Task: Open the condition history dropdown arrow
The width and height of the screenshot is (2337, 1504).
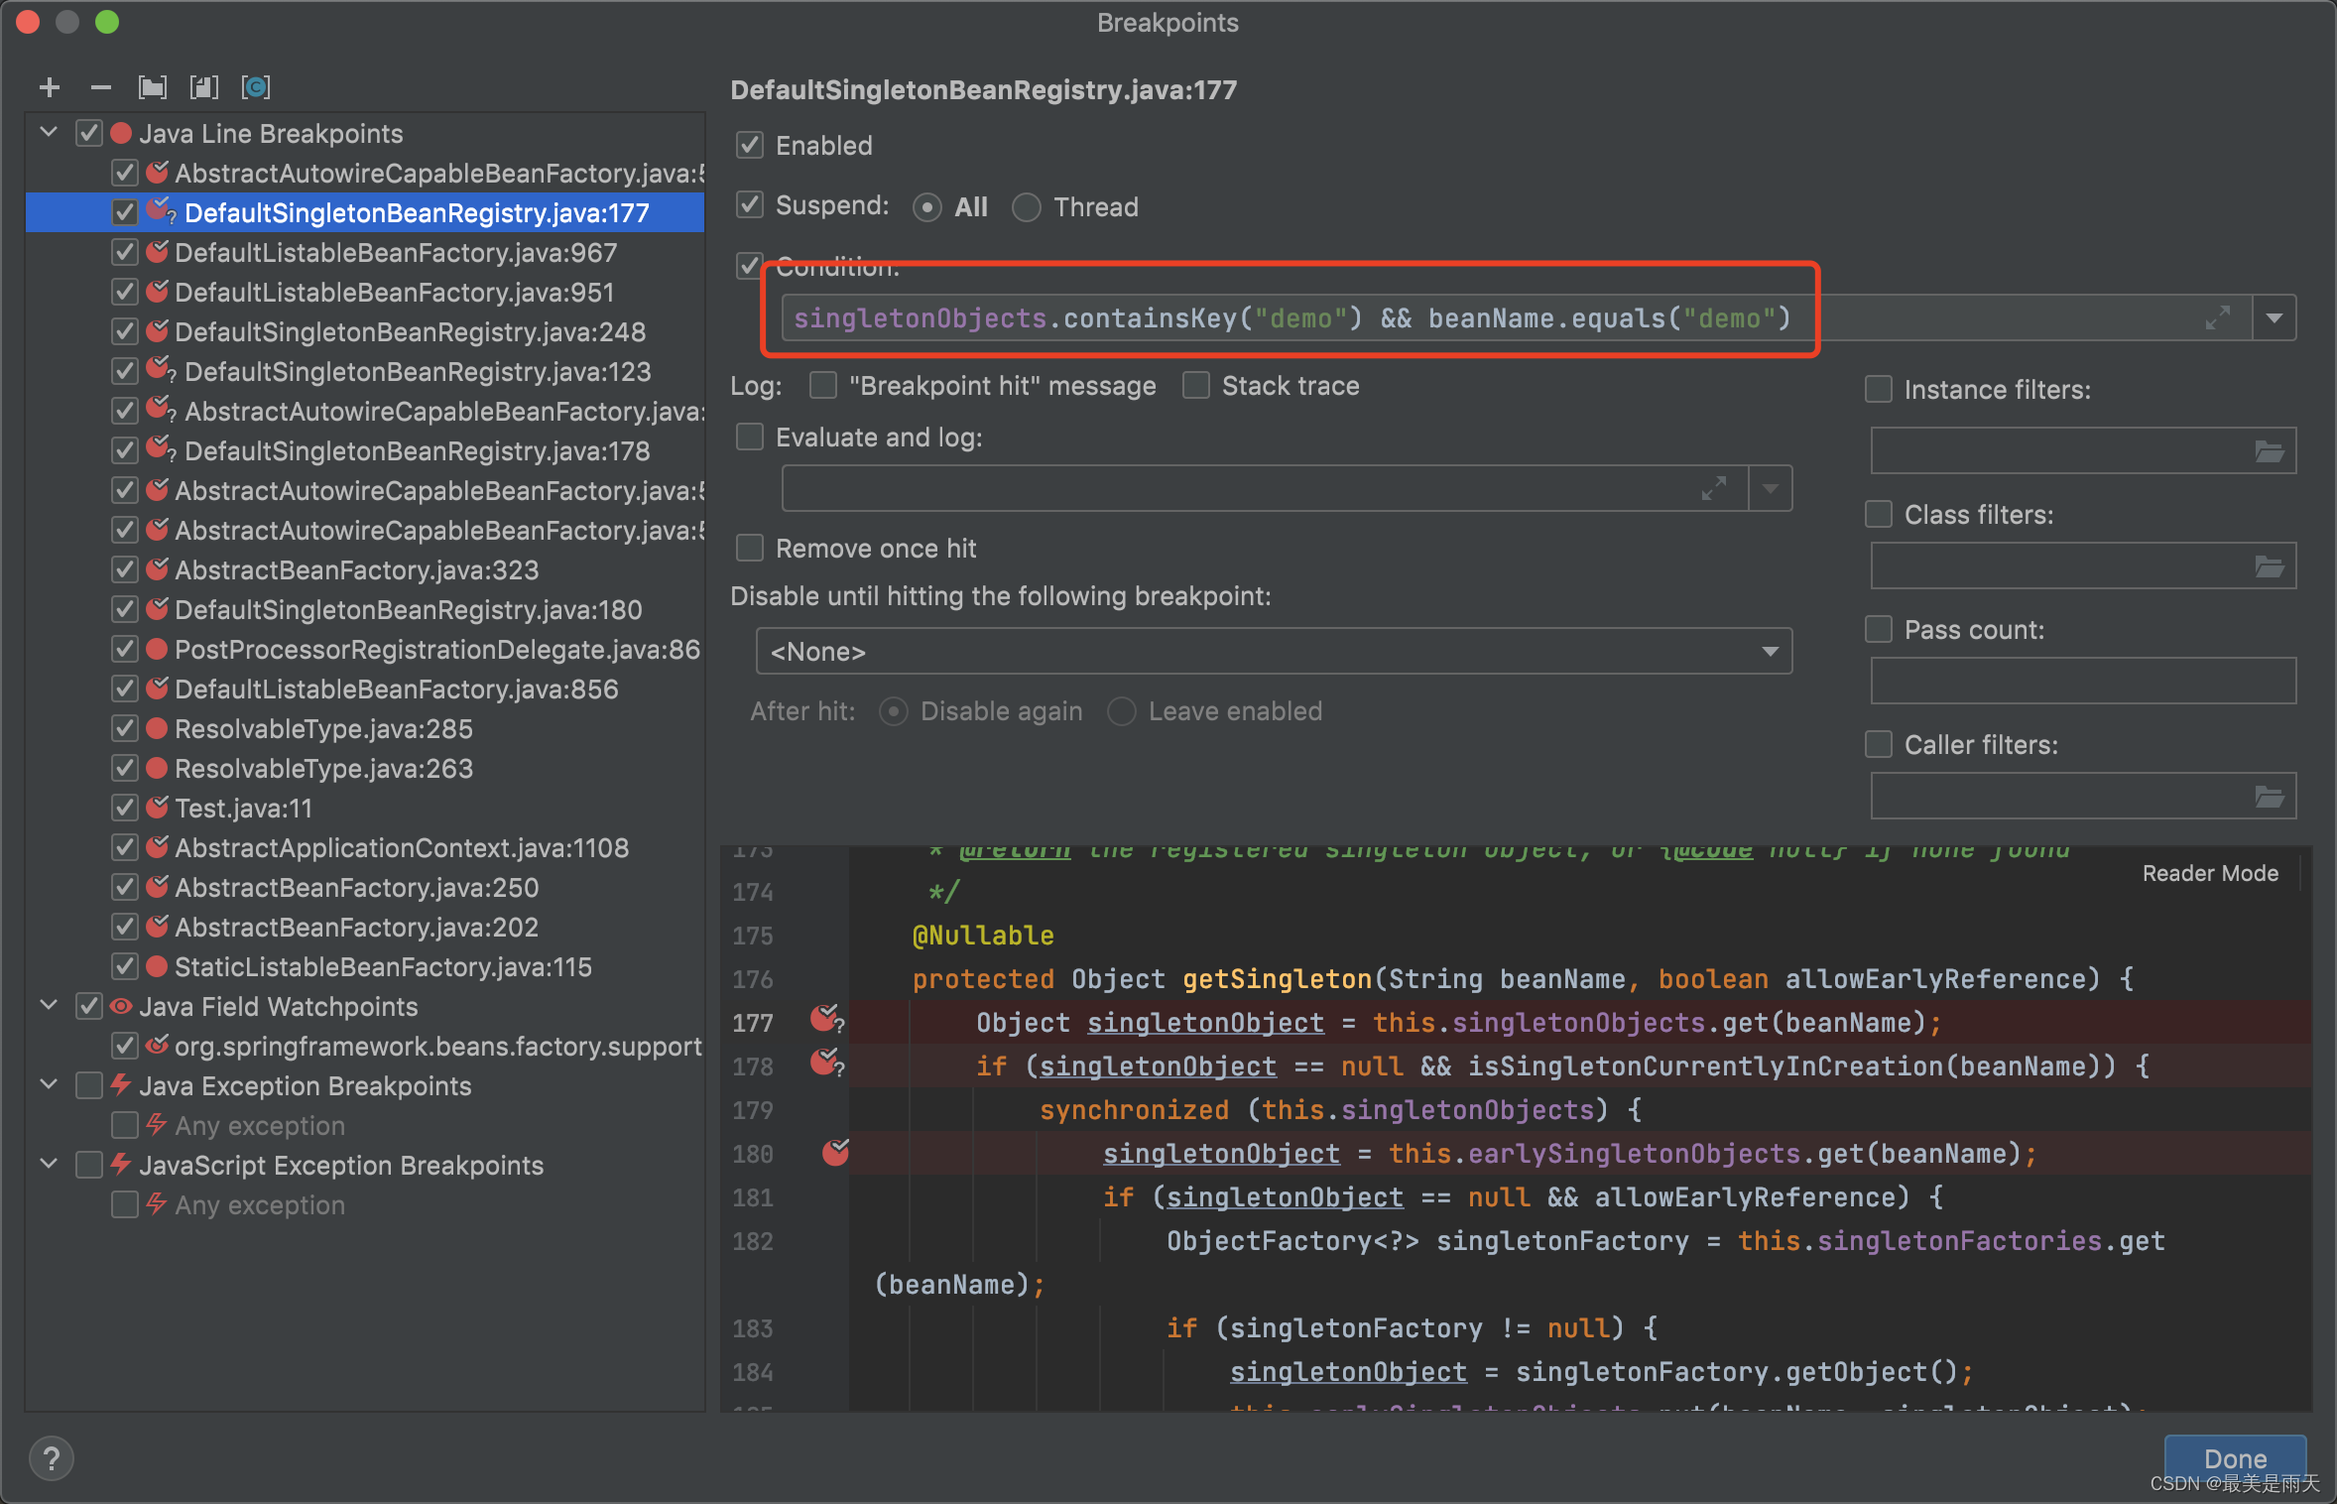Action: coord(2275,318)
